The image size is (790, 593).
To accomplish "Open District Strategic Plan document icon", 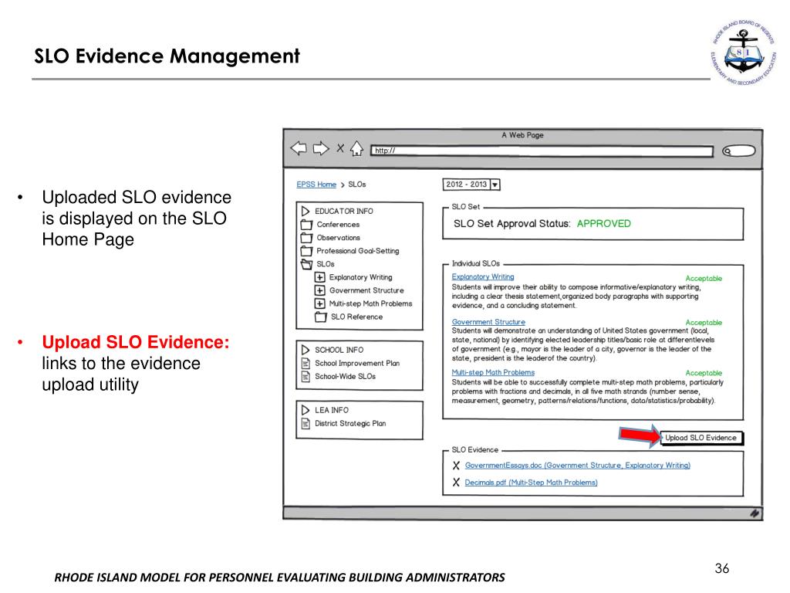I will pyautogui.click(x=306, y=424).
